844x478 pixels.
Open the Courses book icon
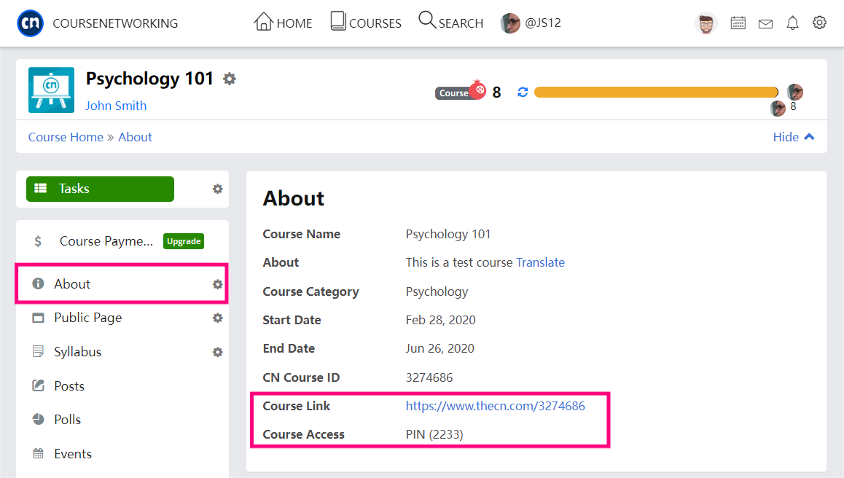tap(338, 22)
